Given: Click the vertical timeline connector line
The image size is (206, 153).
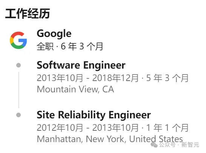Looking at the screenshot, I should (x=18, y=90).
